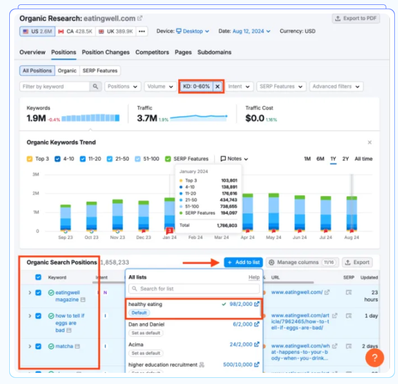This screenshot has height=384, width=398.
Task: Select the All Positions filter
Action: (x=37, y=71)
